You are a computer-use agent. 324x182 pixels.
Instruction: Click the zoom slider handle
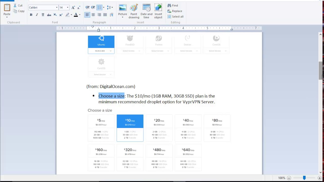[304, 178]
